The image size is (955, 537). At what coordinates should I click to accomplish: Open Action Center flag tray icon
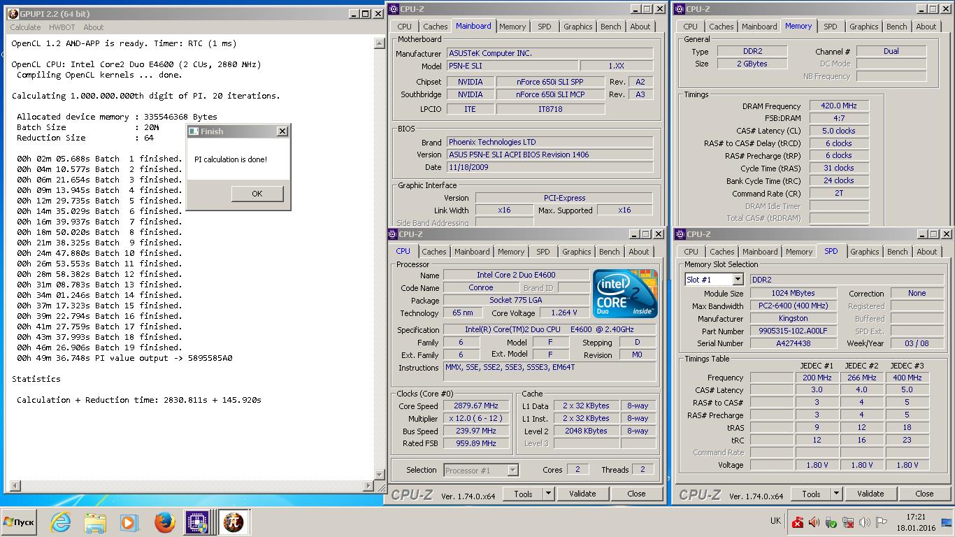click(x=881, y=522)
